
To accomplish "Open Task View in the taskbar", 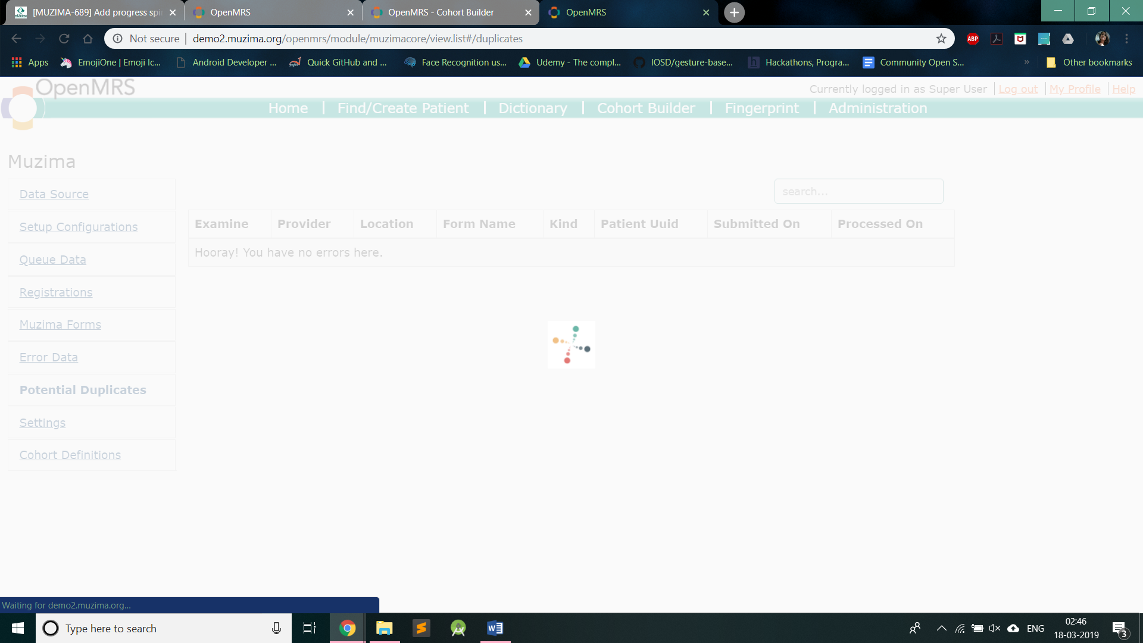I will (x=310, y=628).
